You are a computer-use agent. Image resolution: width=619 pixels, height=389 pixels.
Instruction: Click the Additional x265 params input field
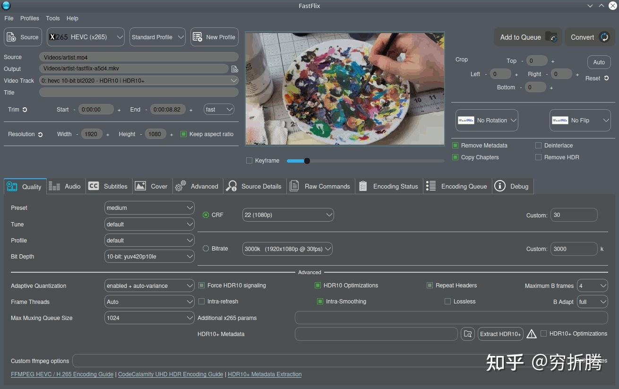tap(451, 318)
